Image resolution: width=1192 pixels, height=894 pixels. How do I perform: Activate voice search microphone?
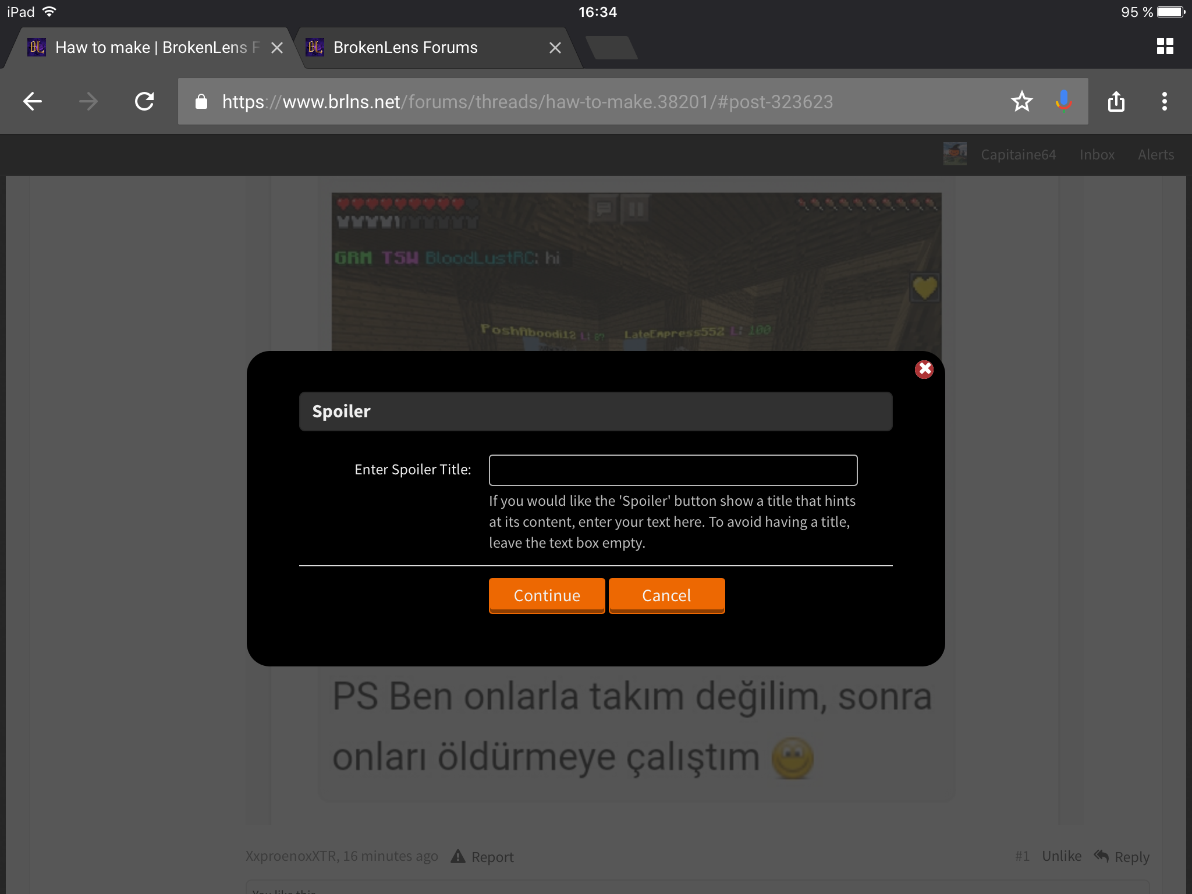[x=1063, y=101]
